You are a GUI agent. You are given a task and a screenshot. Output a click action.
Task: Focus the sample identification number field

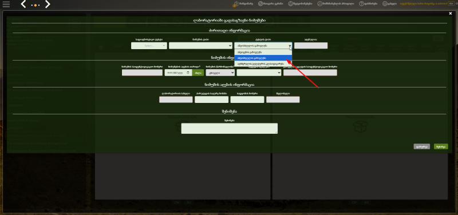click(x=142, y=73)
